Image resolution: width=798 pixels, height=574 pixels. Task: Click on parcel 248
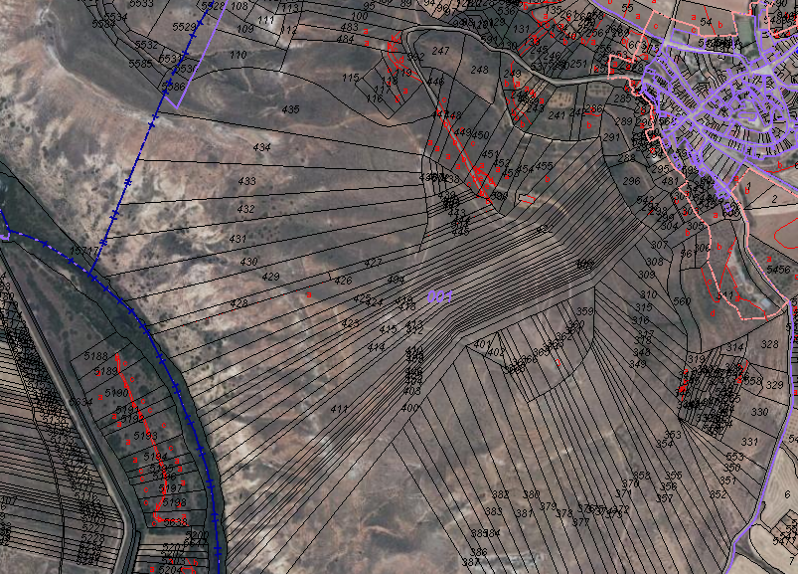coord(479,70)
